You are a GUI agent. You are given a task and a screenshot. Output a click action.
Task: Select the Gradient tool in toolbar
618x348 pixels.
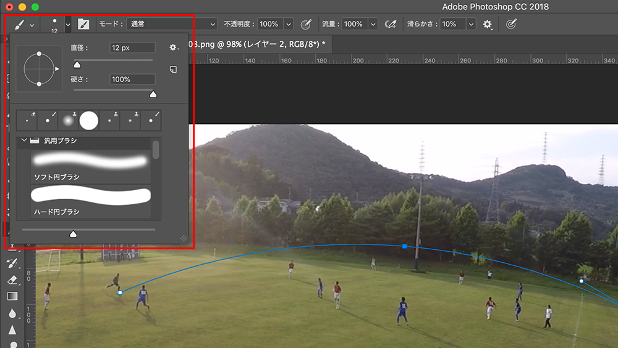(x=12, y=296)
